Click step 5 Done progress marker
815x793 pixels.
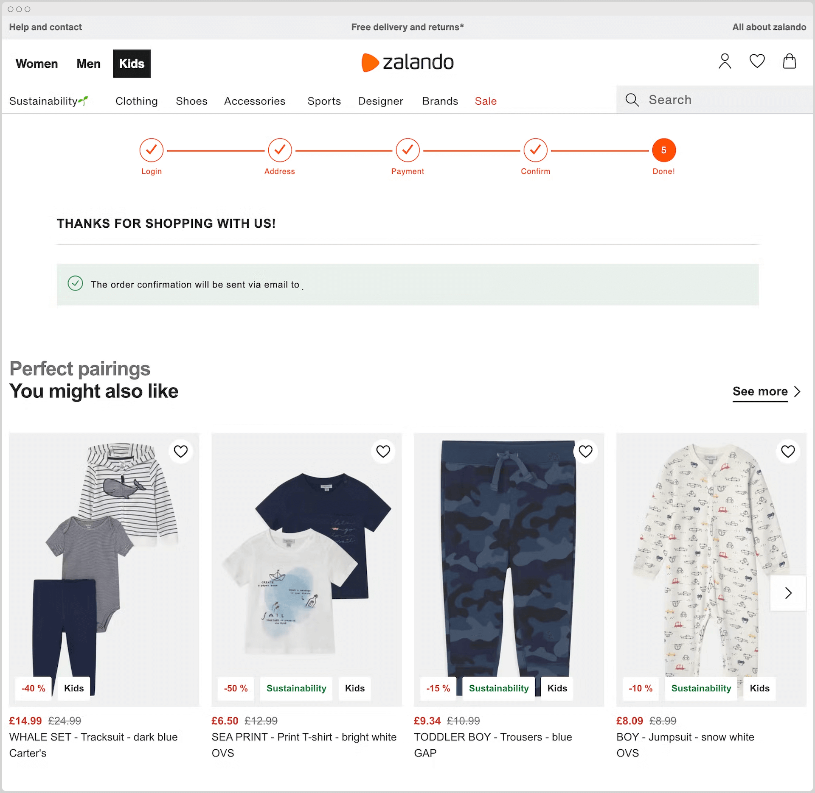[663, 150]
